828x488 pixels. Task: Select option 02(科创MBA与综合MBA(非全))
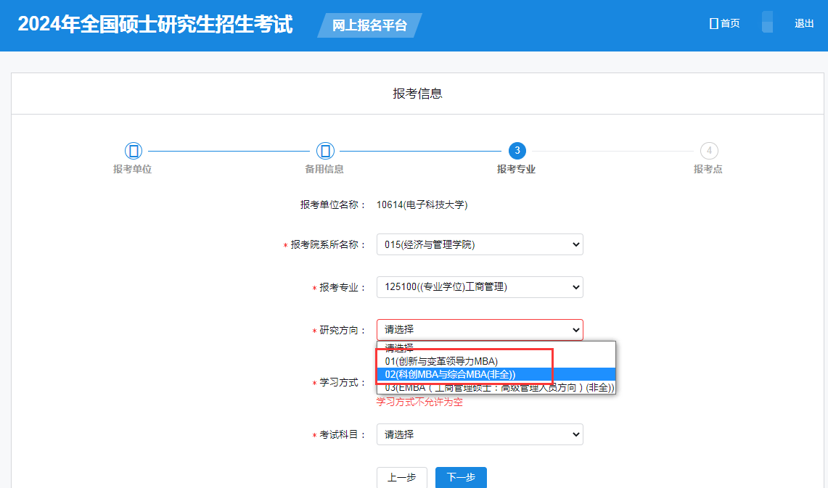point(450,374)
